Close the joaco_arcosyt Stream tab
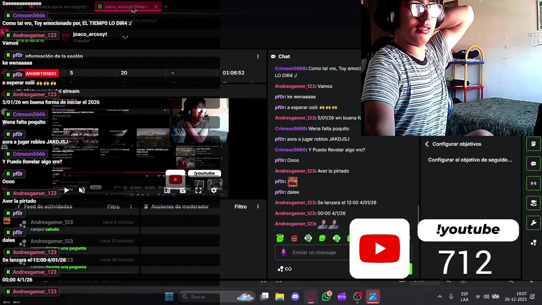Viewport: 542px width, 305px height. 155,7
